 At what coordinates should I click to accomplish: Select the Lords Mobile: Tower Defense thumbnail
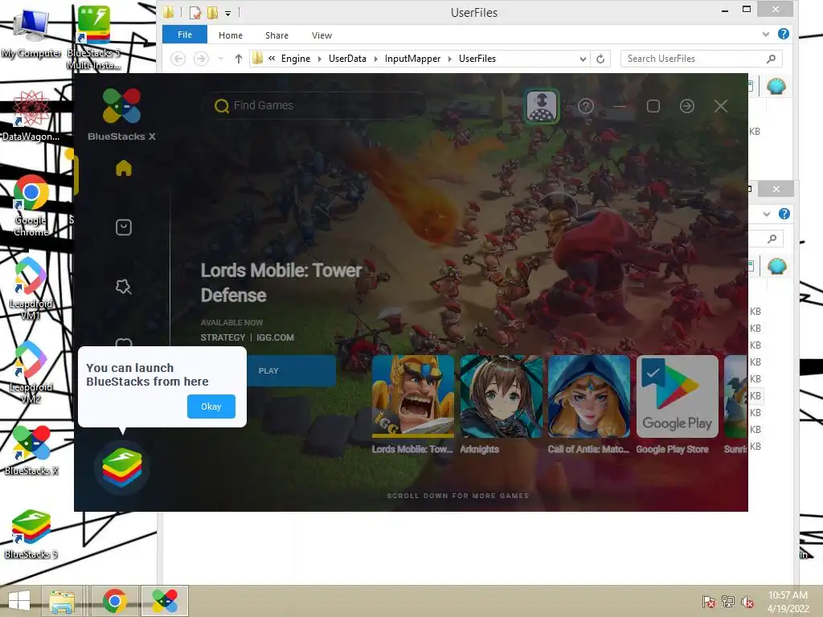(413, 397)
